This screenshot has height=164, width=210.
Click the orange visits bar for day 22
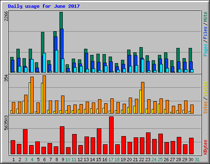point(143,98)
